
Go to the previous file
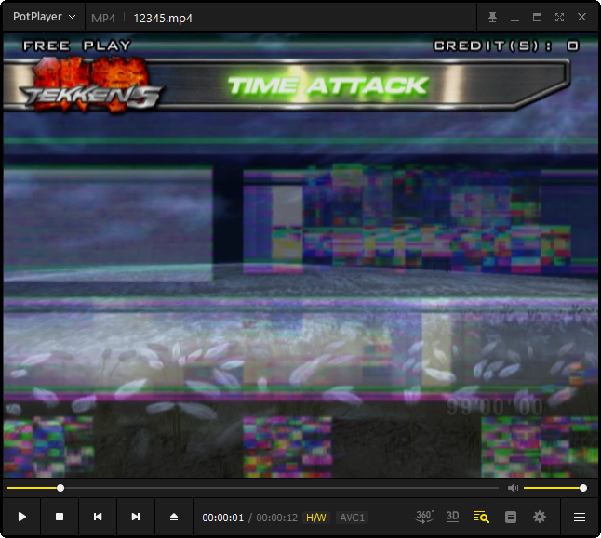click(98, 517)
